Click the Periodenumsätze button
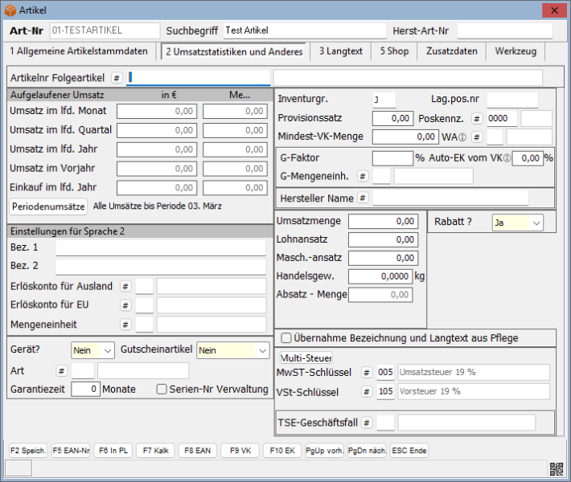Image resolution: width=571 pixels, height=482 pixels. click(x=49, y=206)
